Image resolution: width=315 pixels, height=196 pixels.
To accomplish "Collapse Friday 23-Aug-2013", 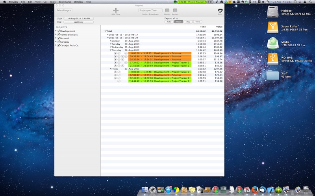I will pyautogui.click(x=110, y=69).
